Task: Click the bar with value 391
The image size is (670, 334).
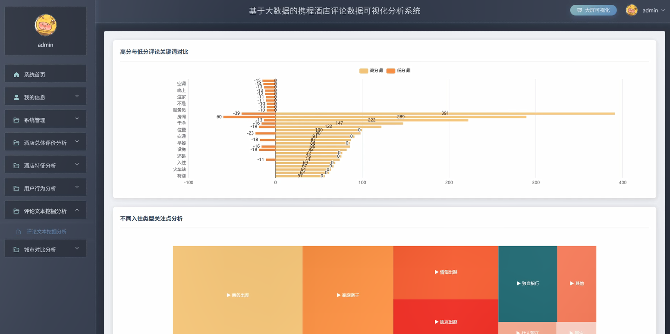Action: click(x=445, y=114)
